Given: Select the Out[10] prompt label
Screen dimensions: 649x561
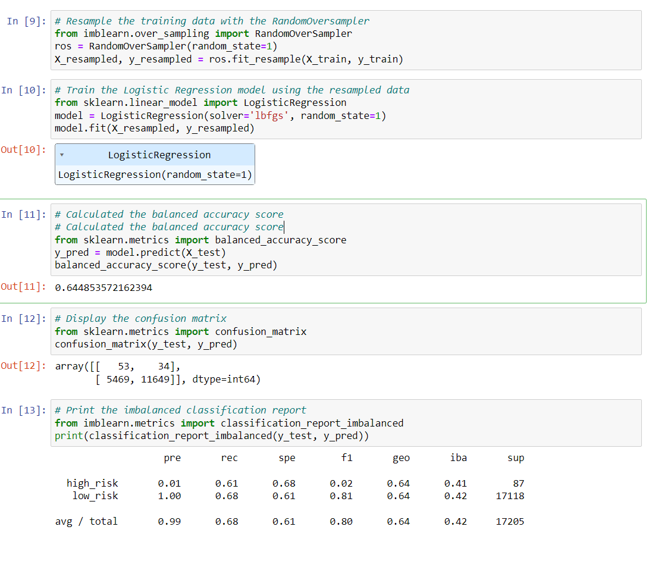Looking at the screenshot, I should point(24,150).
